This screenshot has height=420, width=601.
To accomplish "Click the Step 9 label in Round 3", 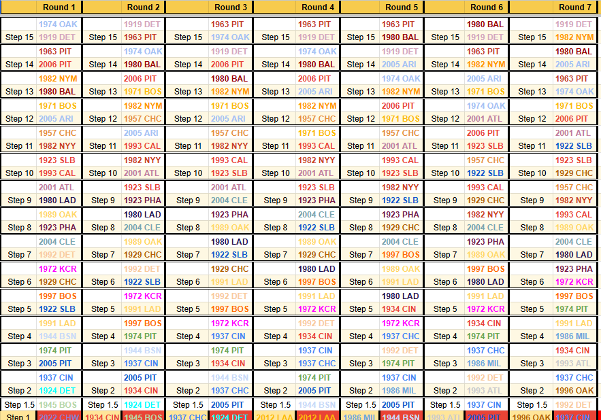I will [188, 200].
